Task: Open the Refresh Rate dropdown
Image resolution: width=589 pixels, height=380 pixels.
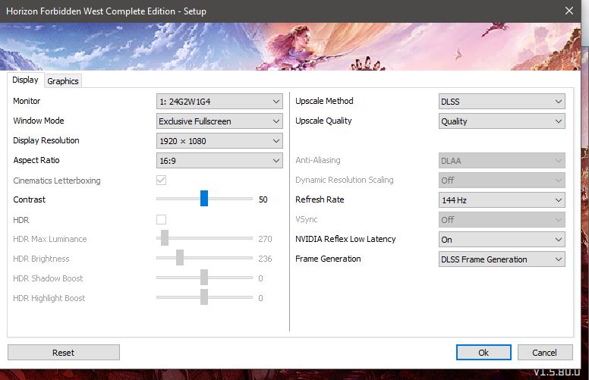Action: [502, 200]
